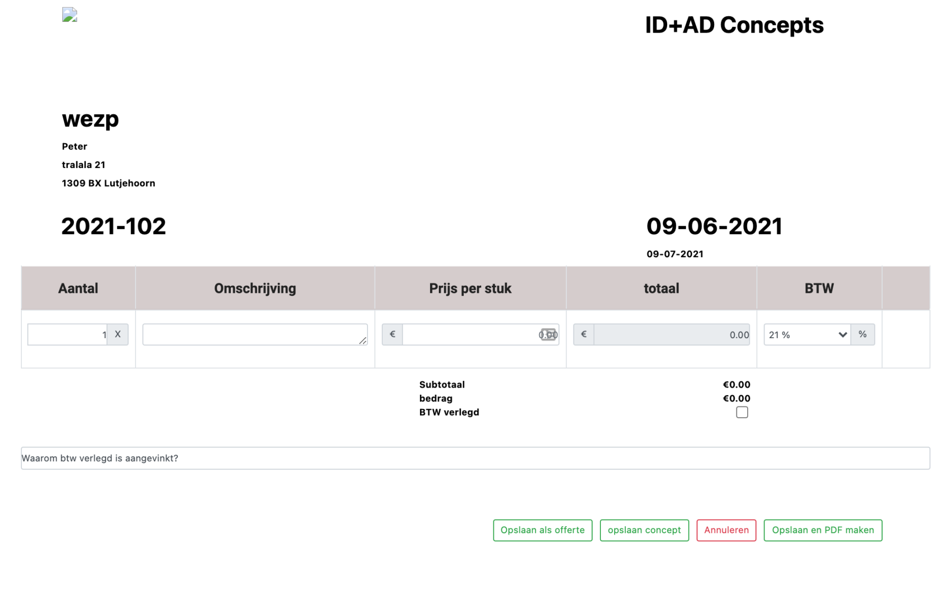Click the Omschrijving column header

pos(255,288)
